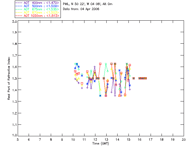Select the AOT 870nm legend entry
Screen dimensions: 189x151
pyautogui.click(x=38, y=12)
